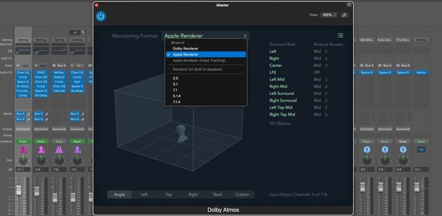
Task: Toggle the Atmos plugin power button
Action: pos(101,17)
